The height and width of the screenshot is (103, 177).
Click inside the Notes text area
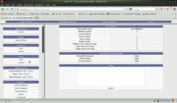(111, 77)
